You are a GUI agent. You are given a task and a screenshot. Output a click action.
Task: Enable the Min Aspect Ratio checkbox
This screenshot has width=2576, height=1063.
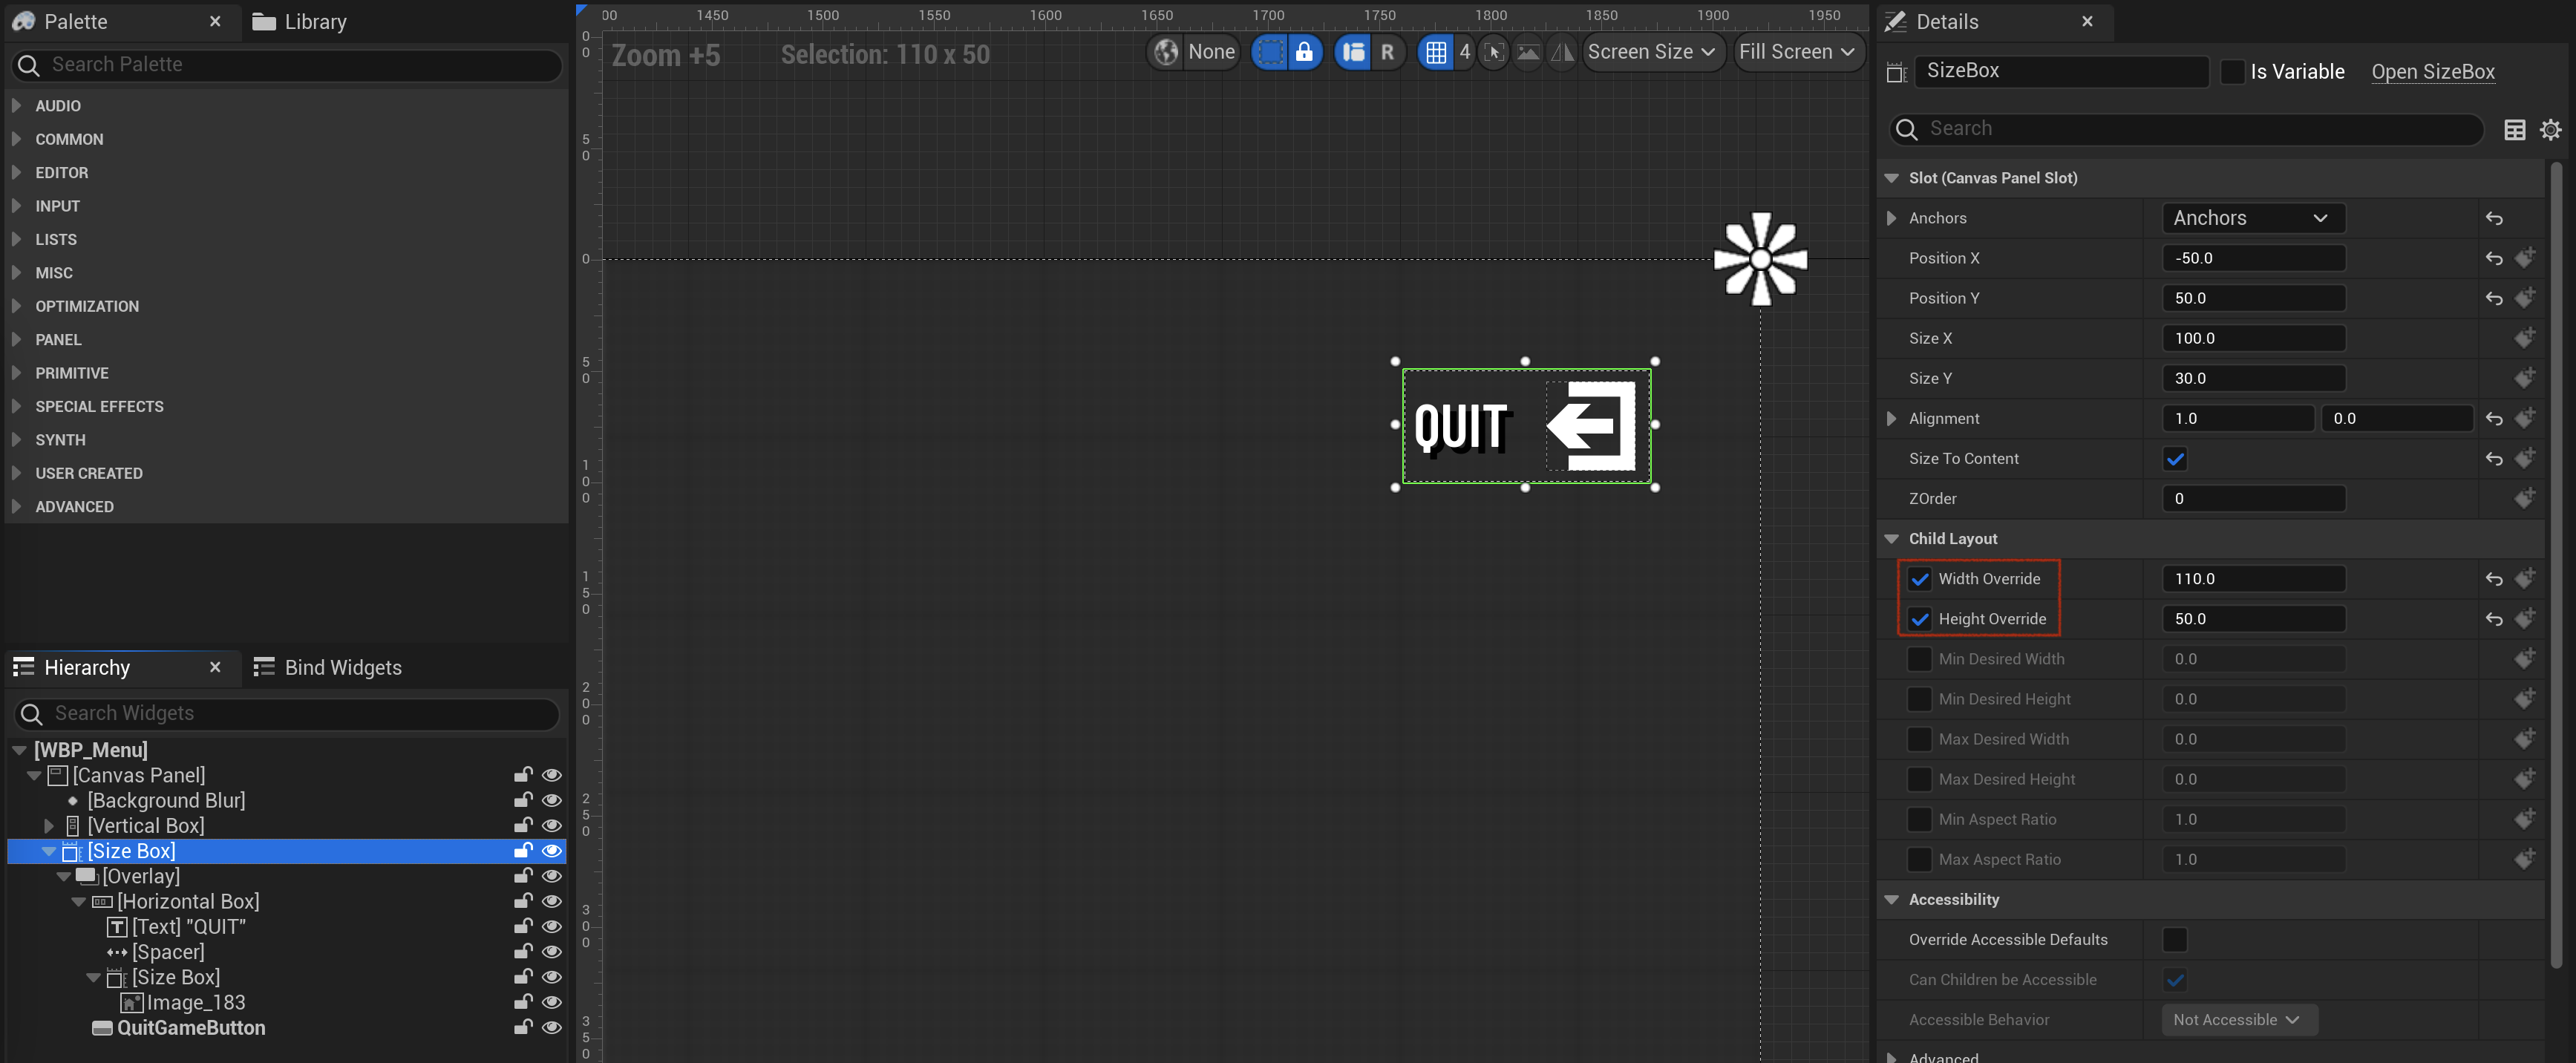(1919, 819)
